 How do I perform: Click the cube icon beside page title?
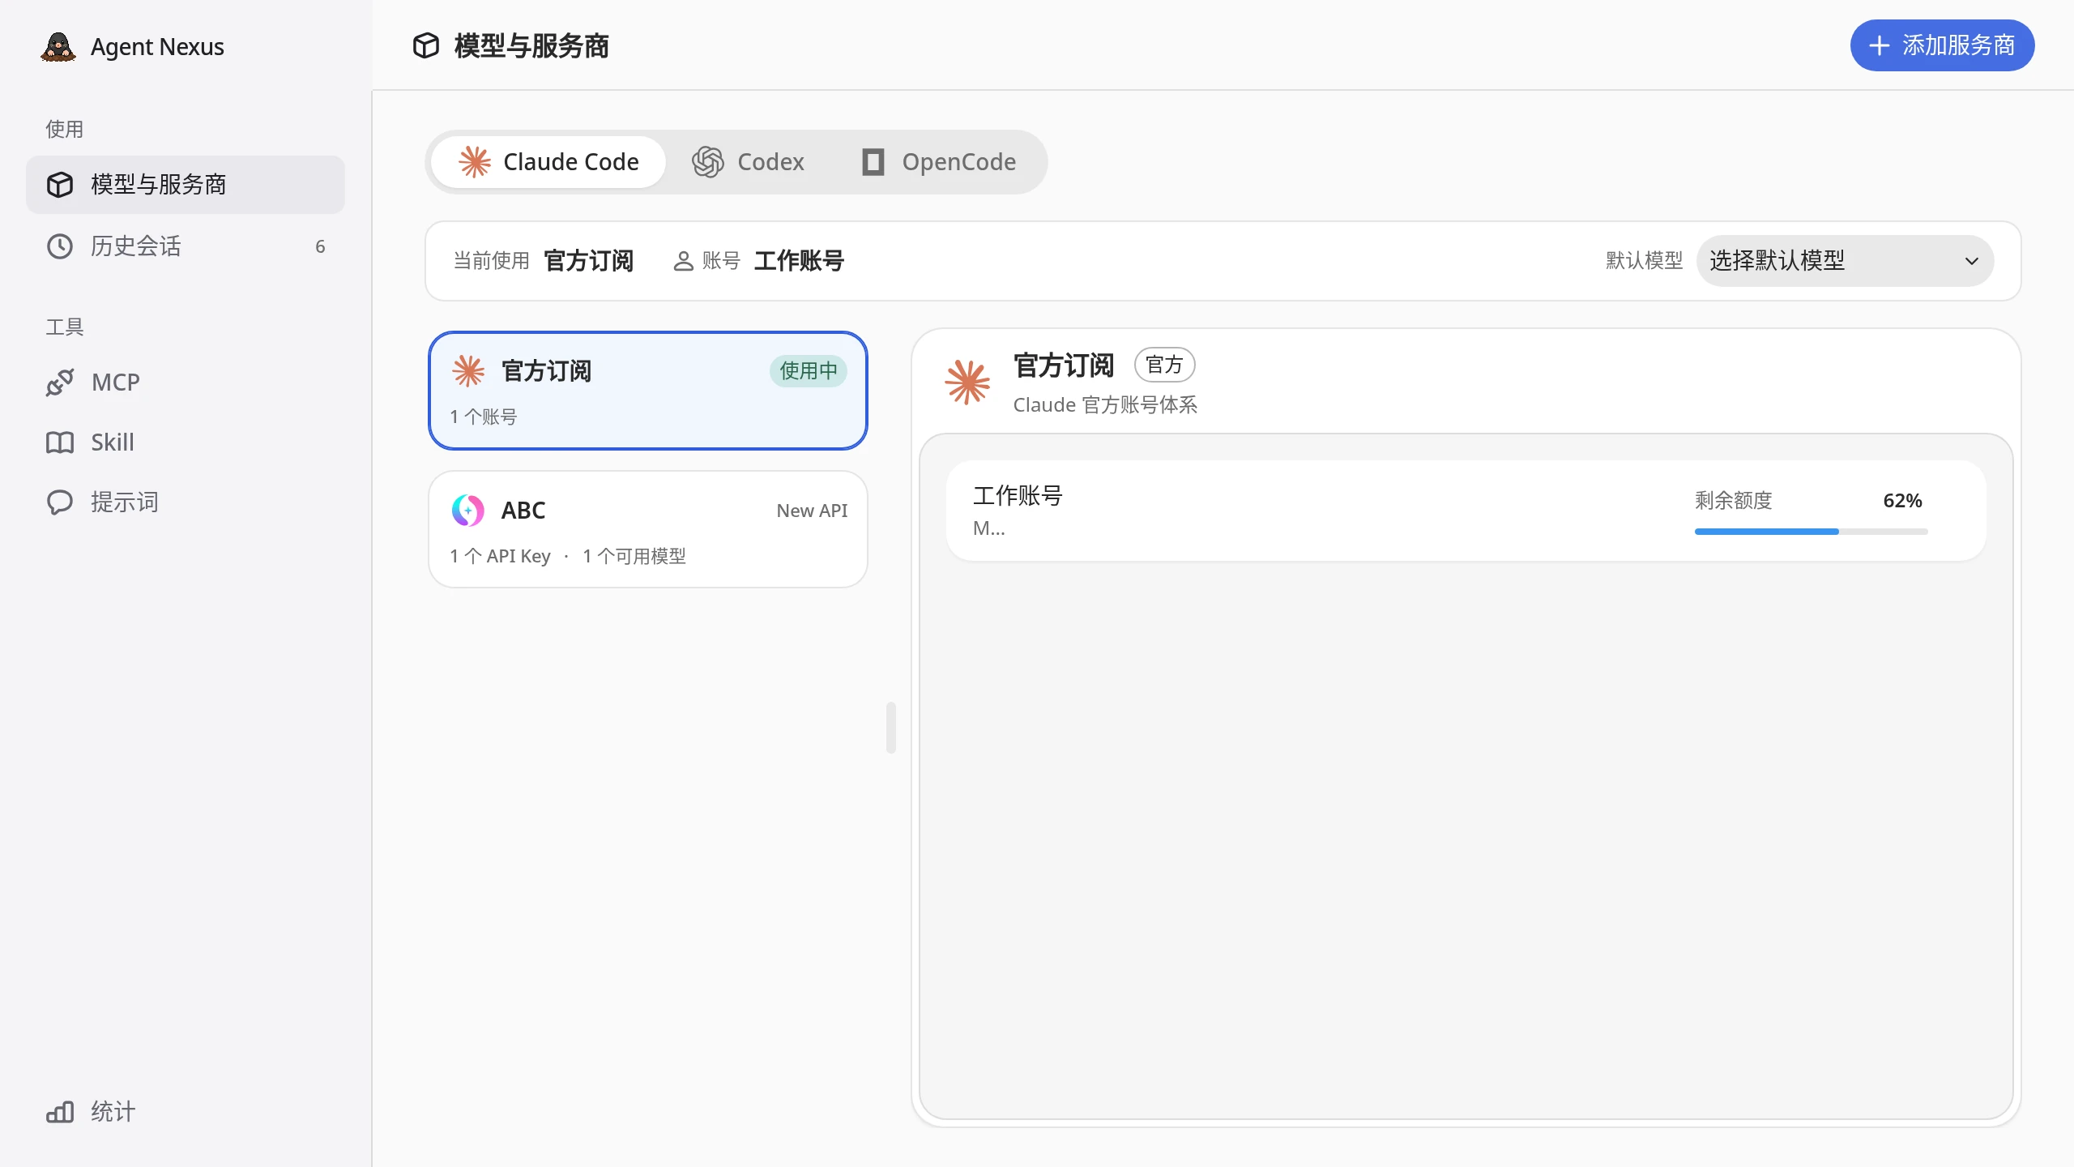click(426, 46)
